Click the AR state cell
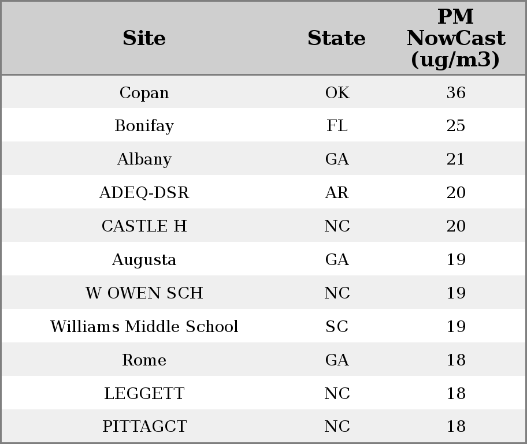 (x=337, y=193)
